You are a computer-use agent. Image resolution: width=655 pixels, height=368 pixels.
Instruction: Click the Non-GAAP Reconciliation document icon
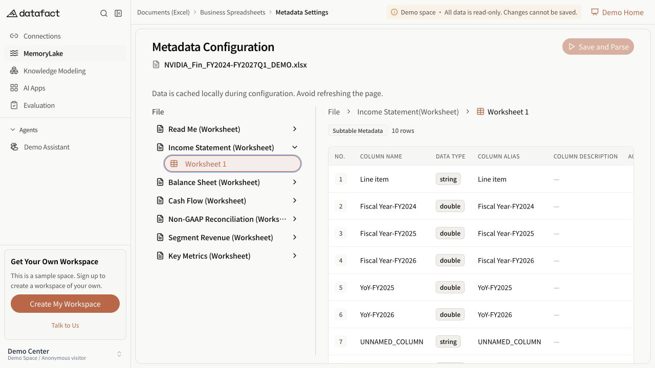click(x=160, y=219)
